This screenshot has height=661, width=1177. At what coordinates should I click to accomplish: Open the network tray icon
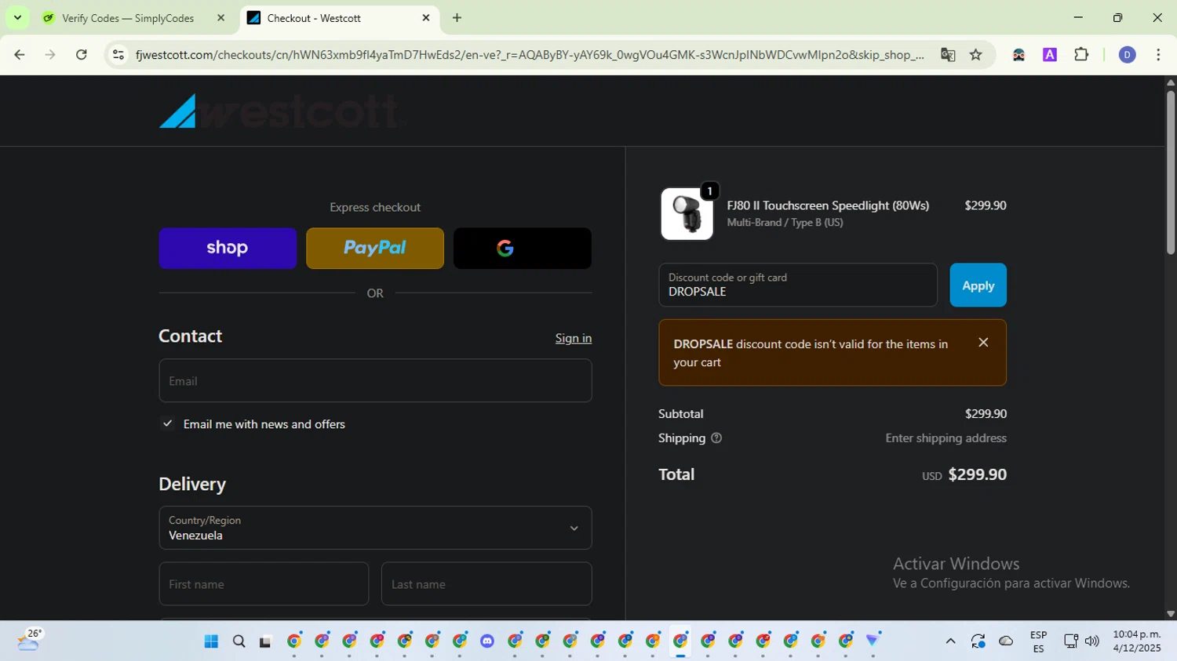[1070, 641]
